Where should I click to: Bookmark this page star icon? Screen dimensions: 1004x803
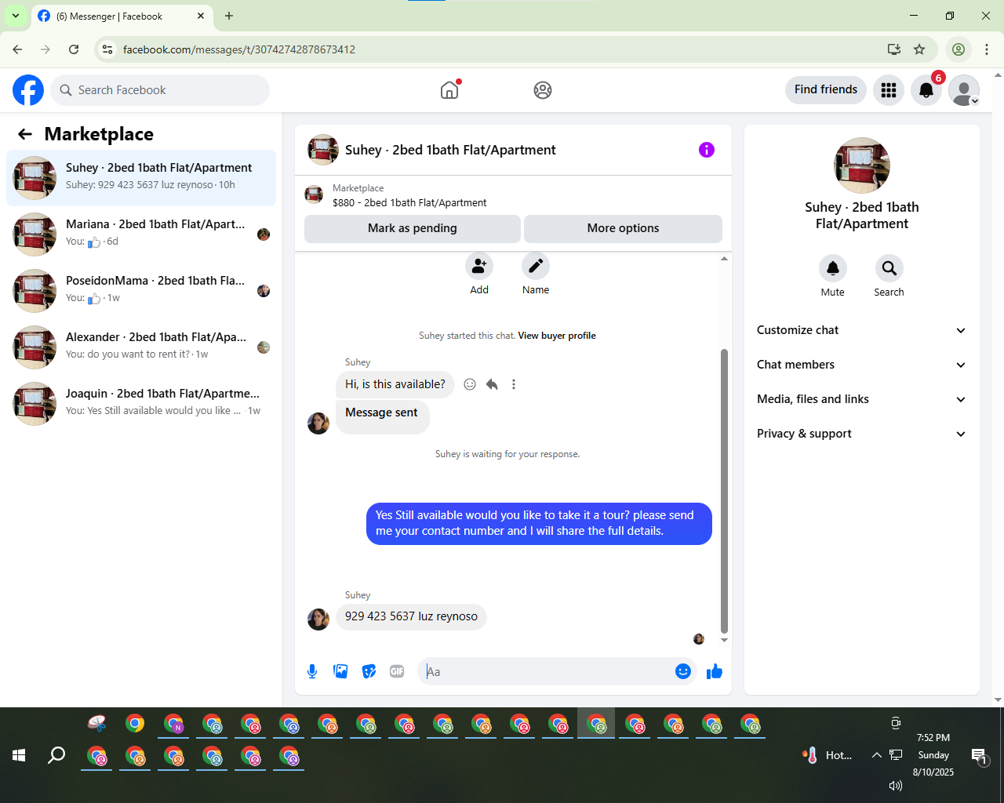tap(919, 49)
